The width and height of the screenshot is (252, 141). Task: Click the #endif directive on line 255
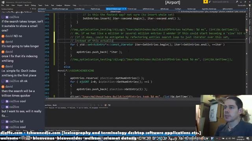point(62,70)
